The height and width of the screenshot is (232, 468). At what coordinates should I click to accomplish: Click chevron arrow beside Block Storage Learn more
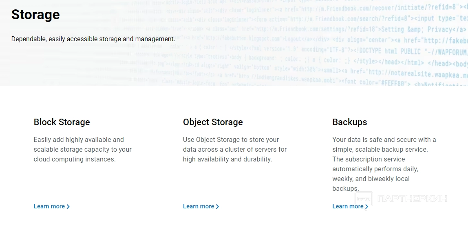[68, 207]
